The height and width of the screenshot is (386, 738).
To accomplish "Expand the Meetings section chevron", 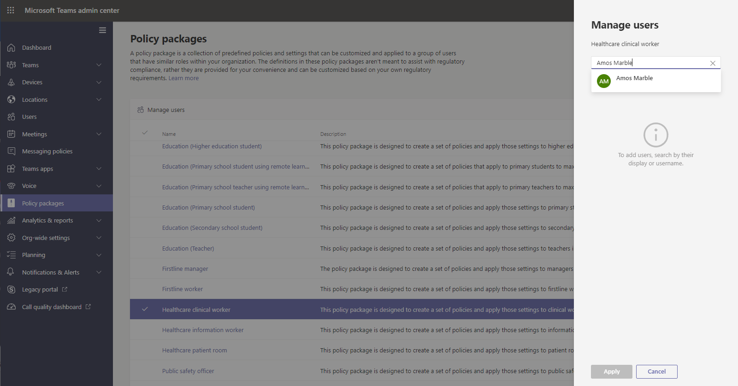I will [99, 134].
